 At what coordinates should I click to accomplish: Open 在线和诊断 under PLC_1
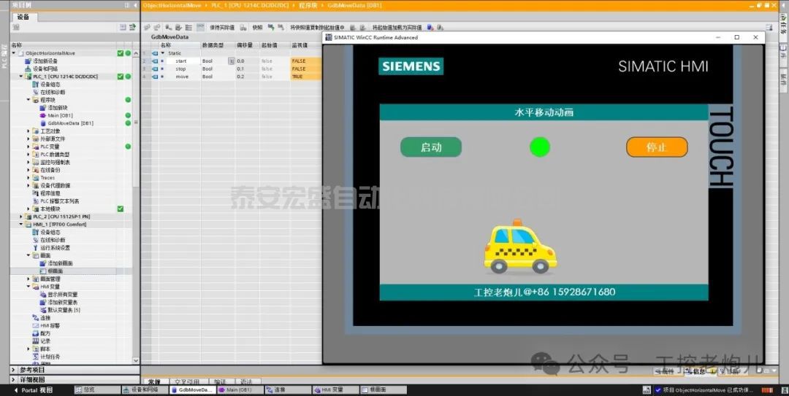click(52, 93)
